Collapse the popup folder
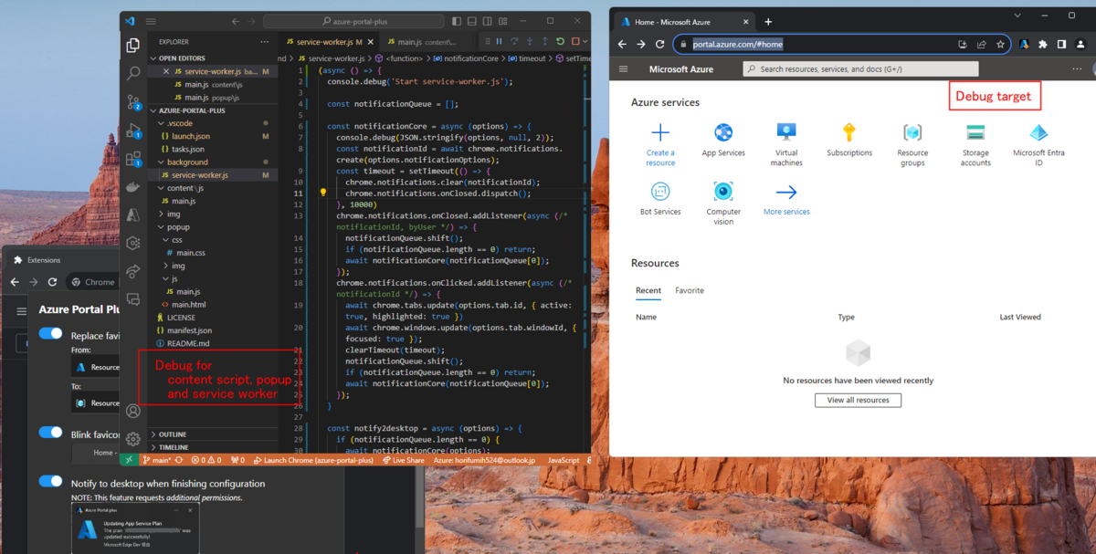The height and width of the screenshot is (554, 1096). (212, 227)
